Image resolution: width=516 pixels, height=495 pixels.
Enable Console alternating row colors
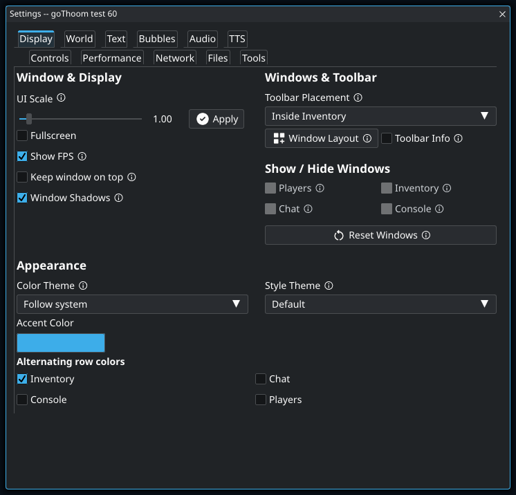22,400
